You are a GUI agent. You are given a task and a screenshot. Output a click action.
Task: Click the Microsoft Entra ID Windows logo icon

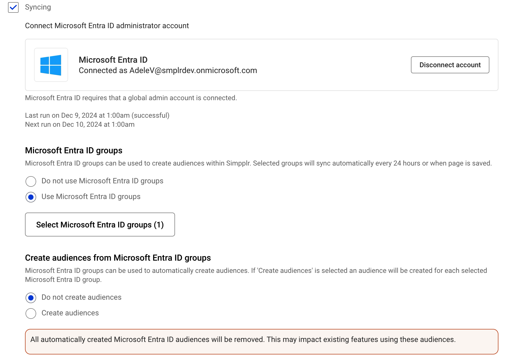51,65
